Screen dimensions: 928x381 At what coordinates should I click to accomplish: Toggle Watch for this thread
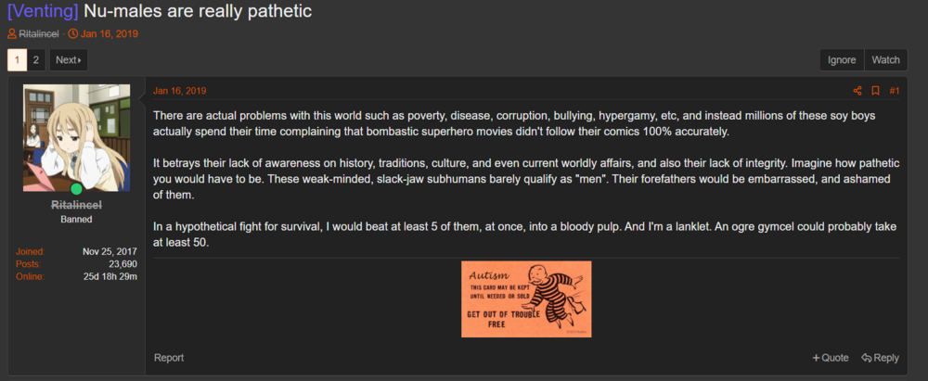click(x=885, y=60)
